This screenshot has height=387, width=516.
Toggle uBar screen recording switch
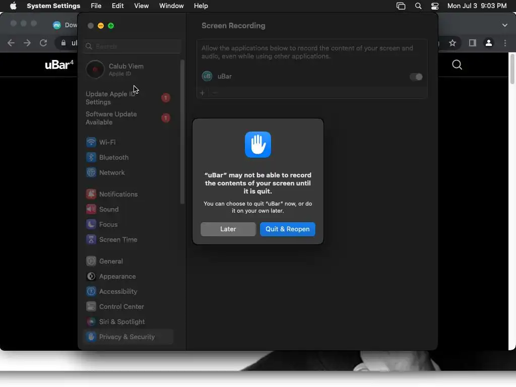coord(416,77)
